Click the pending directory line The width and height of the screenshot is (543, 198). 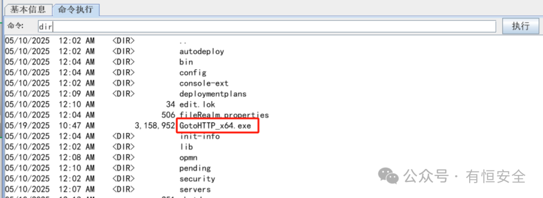pos(195,168)
